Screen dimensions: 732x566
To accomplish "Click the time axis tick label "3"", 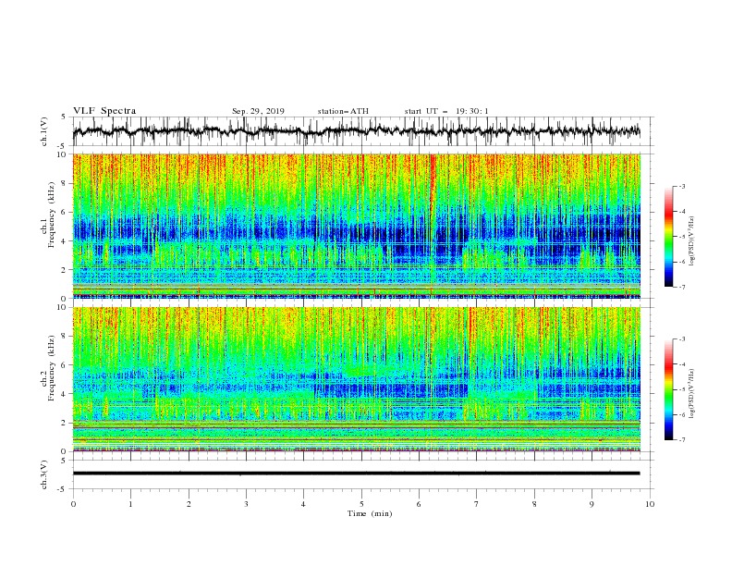I will click(246, 504).
